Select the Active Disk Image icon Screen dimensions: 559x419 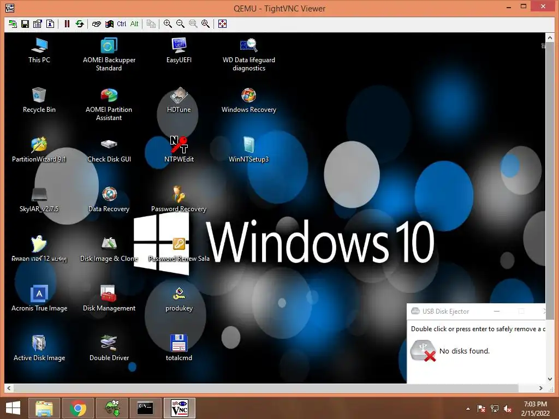[39, 348]
